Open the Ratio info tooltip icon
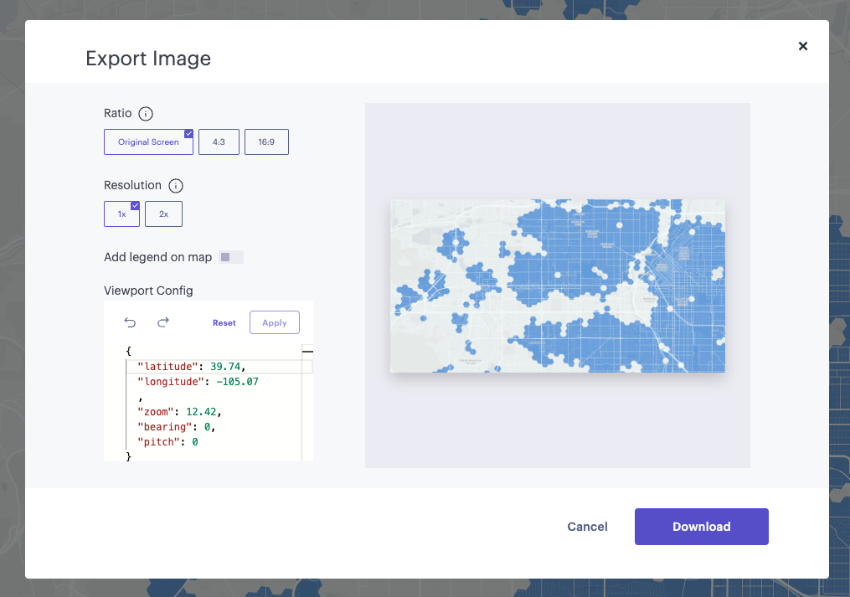The height and width of the screenshot is (597, 850). pos(146,114)
